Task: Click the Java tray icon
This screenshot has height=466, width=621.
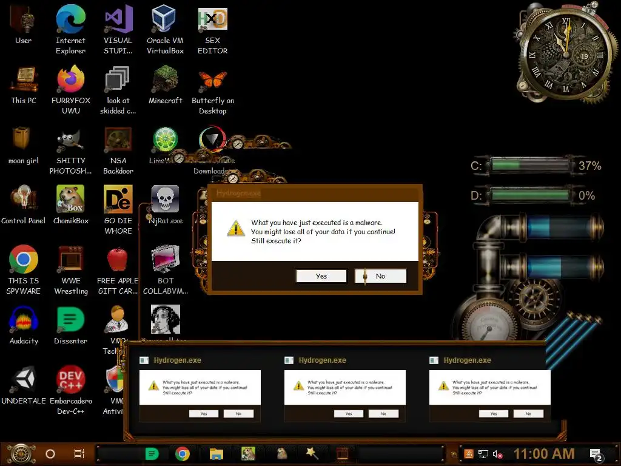Action: click(x=469, y=454)
